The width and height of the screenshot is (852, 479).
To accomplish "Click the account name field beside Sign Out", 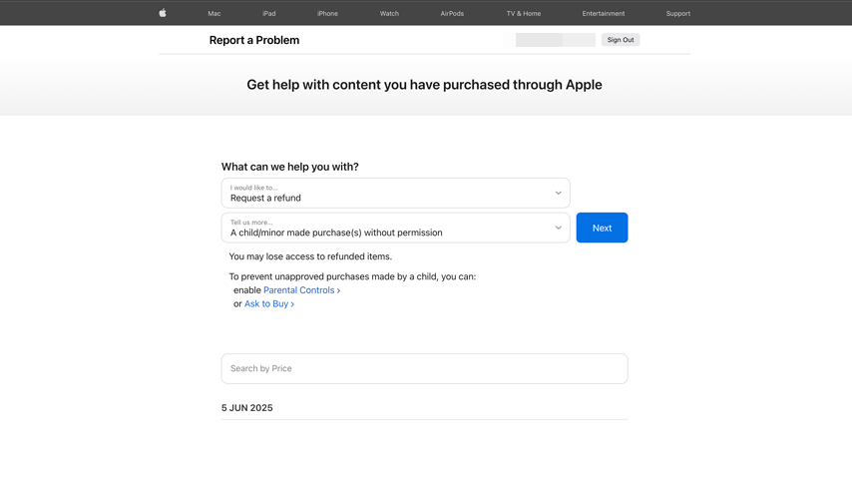I will click(x=555, y=40).
